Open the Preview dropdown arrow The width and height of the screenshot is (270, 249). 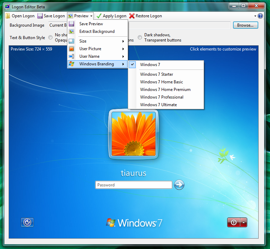click(x=91, y=16)
